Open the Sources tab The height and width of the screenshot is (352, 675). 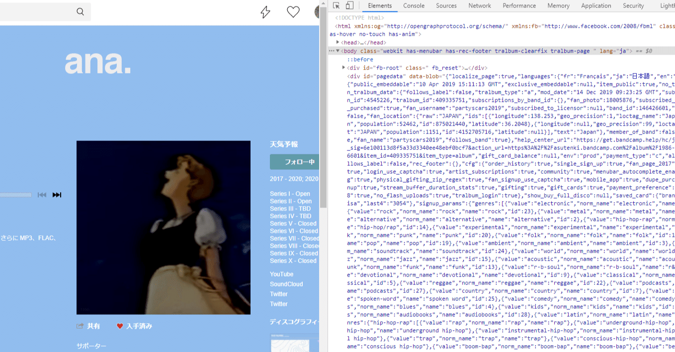(446, 5)
